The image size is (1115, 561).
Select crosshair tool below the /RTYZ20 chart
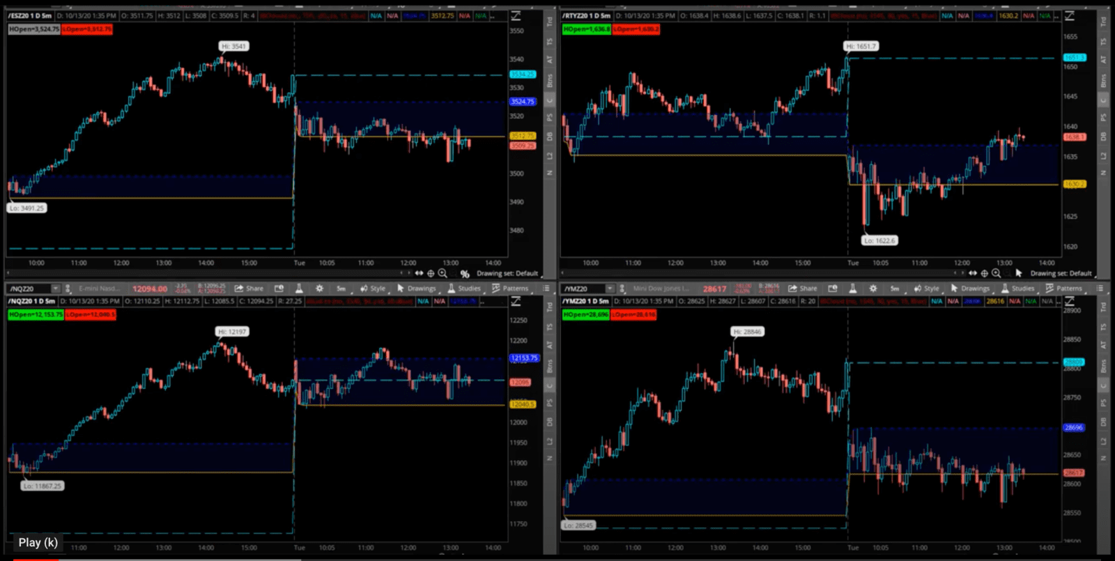coord(985,273)
